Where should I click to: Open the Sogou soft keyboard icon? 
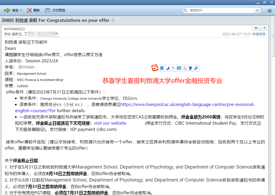coord(179,68)
